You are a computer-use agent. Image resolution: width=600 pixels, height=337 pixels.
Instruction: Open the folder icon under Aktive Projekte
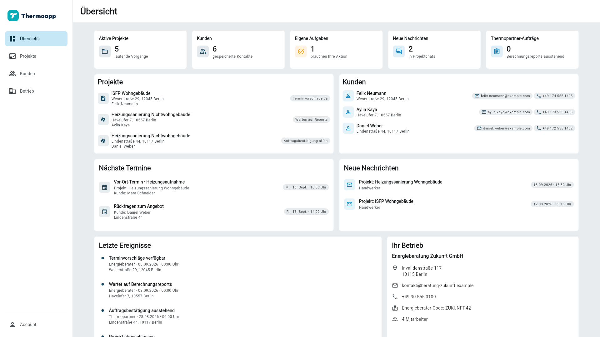(105, 51)
